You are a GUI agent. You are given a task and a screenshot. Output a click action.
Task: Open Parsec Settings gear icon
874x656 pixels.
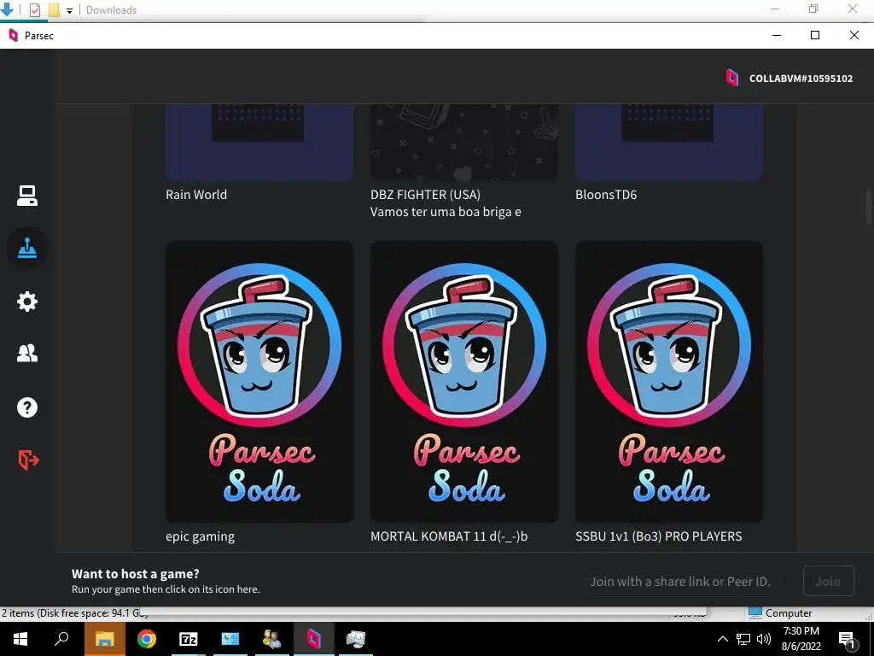[26, 302]
